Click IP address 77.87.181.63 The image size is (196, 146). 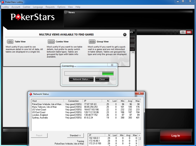[x=90, y=104]
